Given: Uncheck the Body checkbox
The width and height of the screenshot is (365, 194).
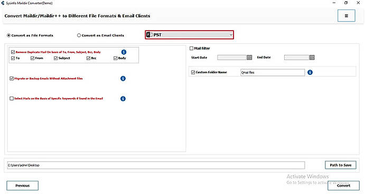Looking at the screenshot, I should point(116,58).
